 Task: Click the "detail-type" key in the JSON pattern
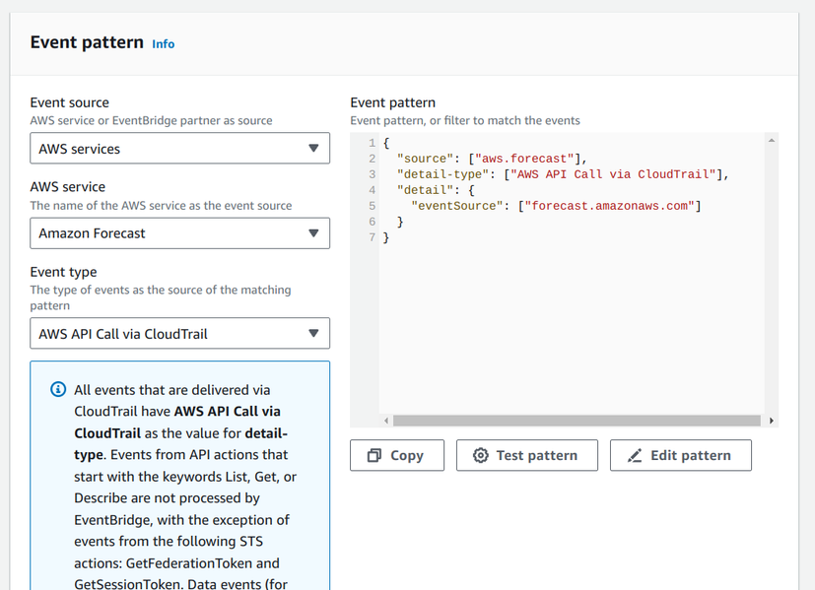pos(441,174)
